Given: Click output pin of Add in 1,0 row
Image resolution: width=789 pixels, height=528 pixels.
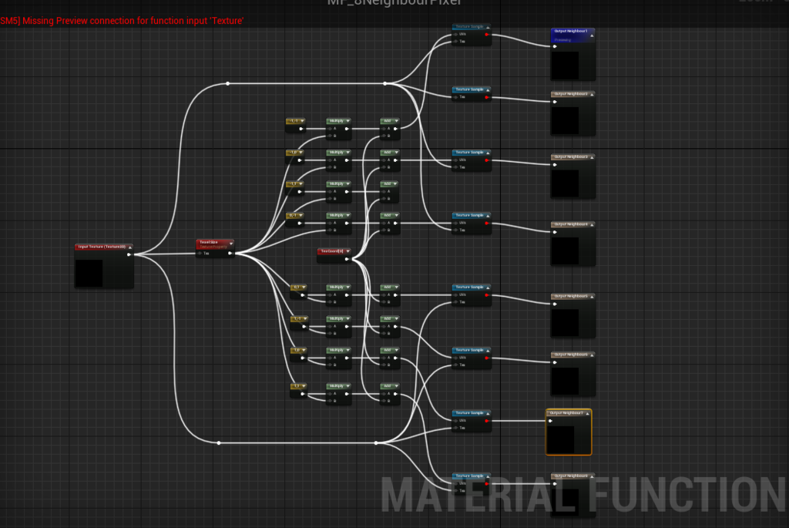Looking at the screenshot, I should pyautogui.click(x=395, y=358).
